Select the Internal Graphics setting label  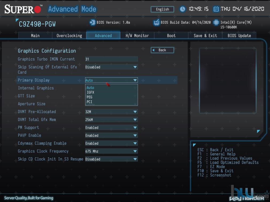point(36,88)
